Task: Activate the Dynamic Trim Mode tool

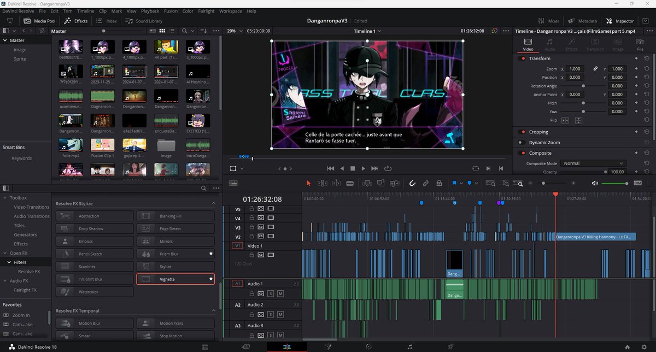Action: coord(336,183)
